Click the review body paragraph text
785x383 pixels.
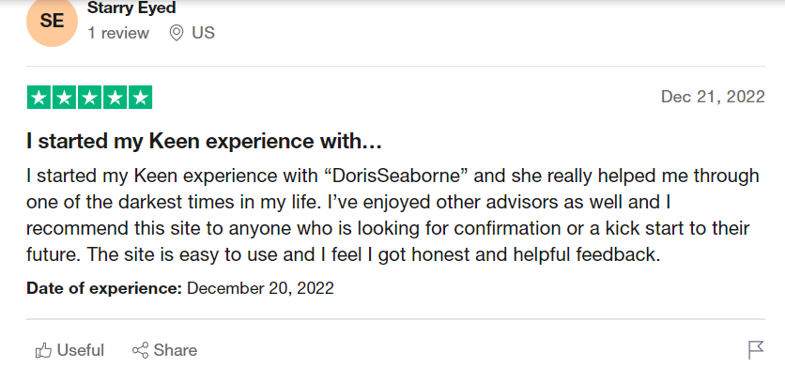[x=393, y=215]
